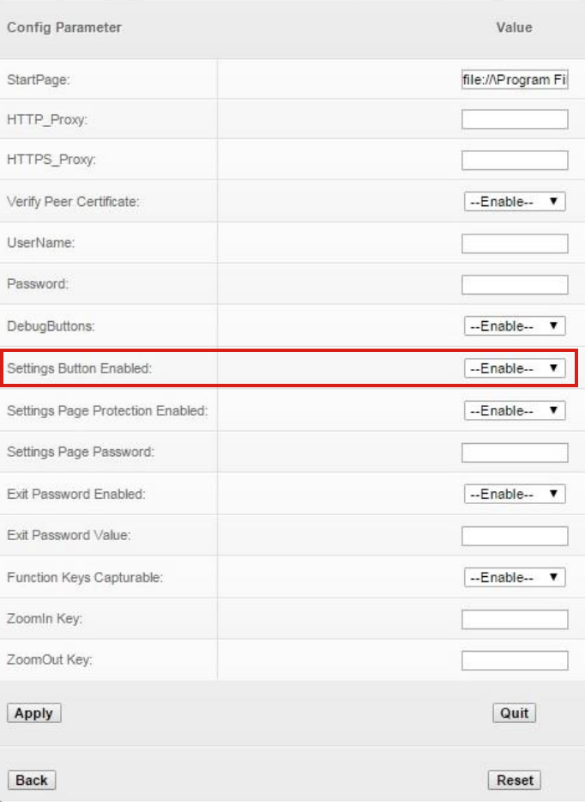
Task: Click the Value column header
Action: point(514,27)
